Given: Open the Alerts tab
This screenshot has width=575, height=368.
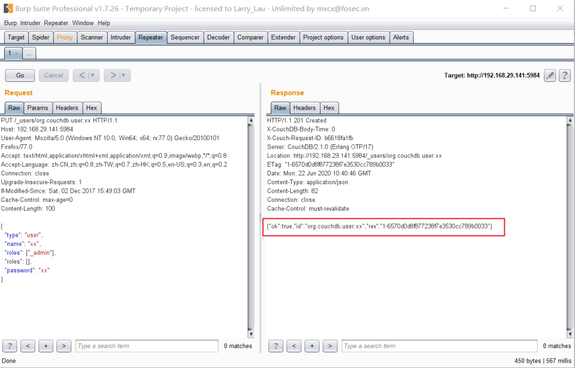Looking at the screenshot, I should pos(401,37).
